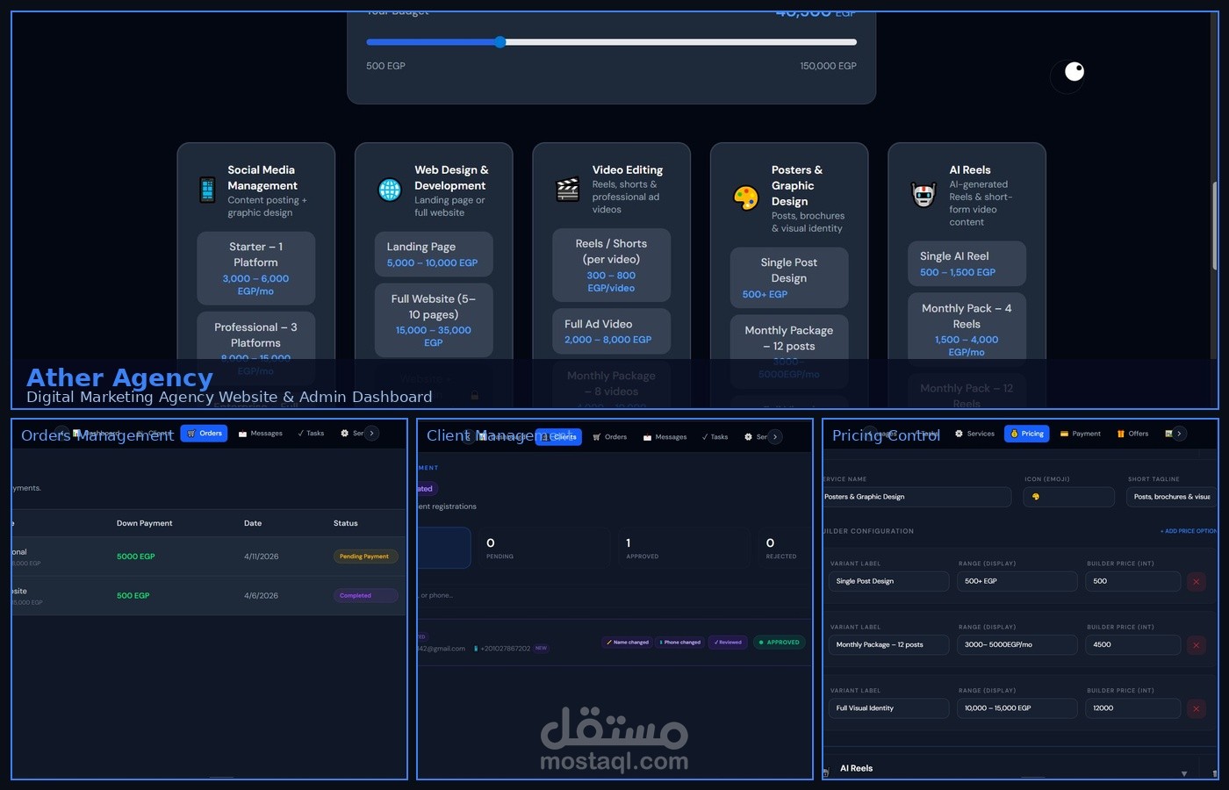Click the Phone changed tag

[679, 642]
